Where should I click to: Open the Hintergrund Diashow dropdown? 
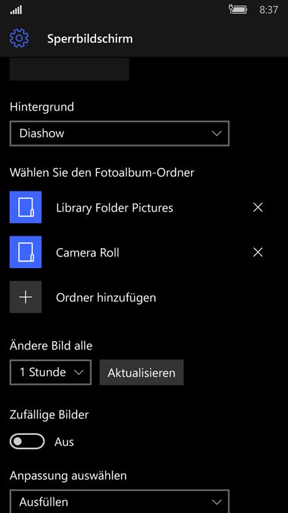coord(120,133)
